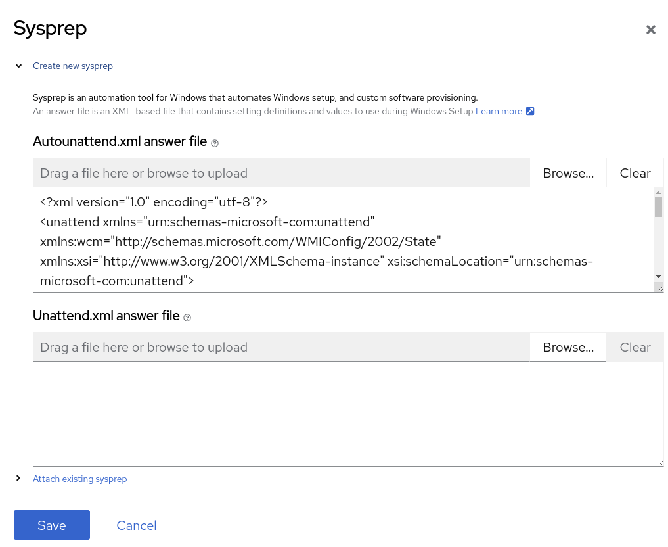Click the Autounattend file name upload field
Viewport: 668px width, 547px height.
pyautogui.click(x=281, y=173)
